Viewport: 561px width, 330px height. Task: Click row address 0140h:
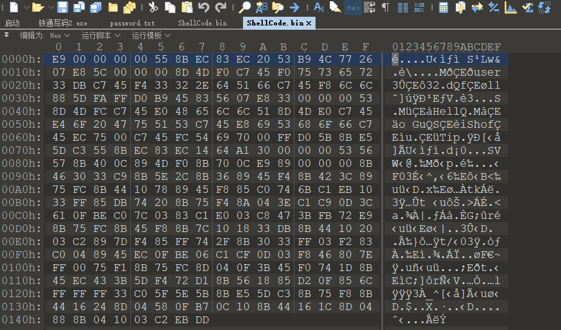tap(22, 319)
